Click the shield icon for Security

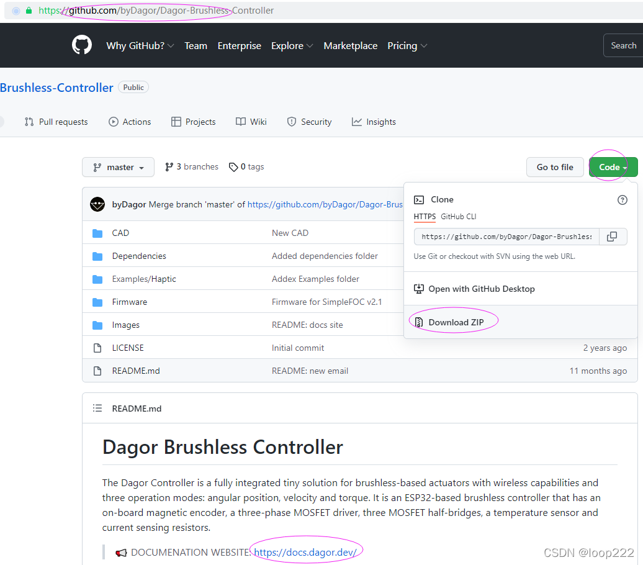(292, 122)
